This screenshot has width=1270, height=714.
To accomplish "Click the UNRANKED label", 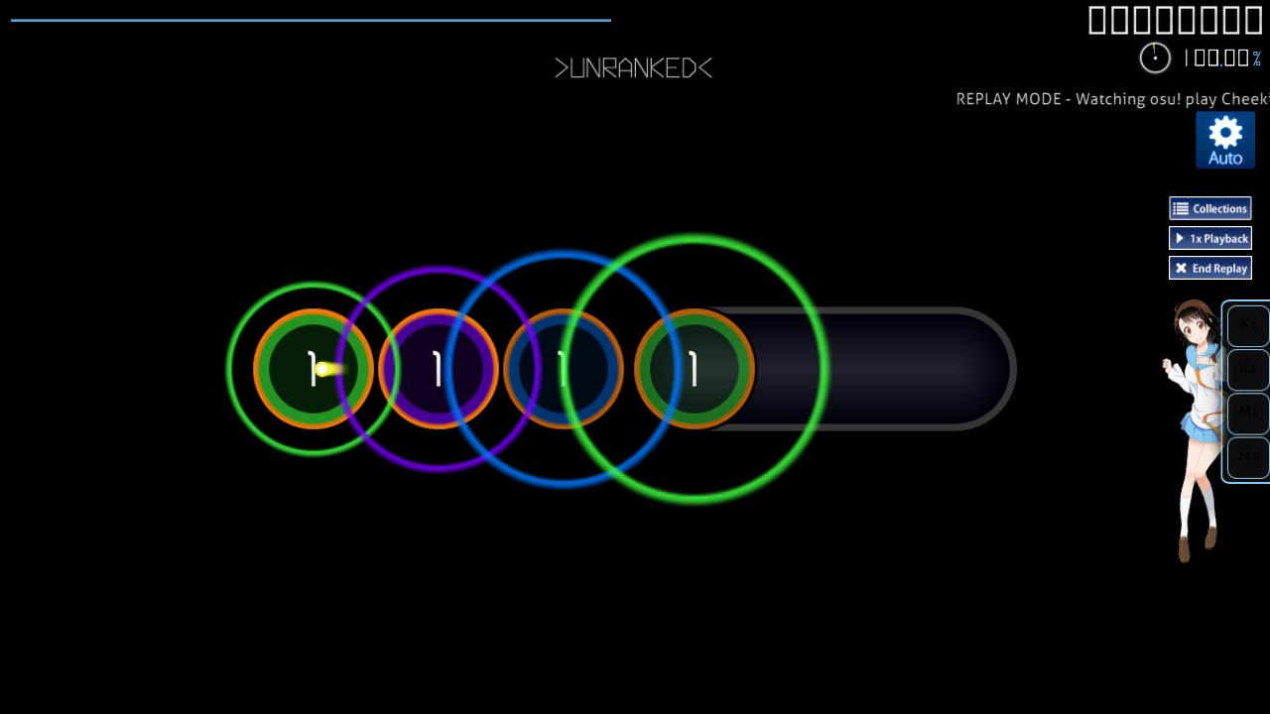I will coord(633,67).
